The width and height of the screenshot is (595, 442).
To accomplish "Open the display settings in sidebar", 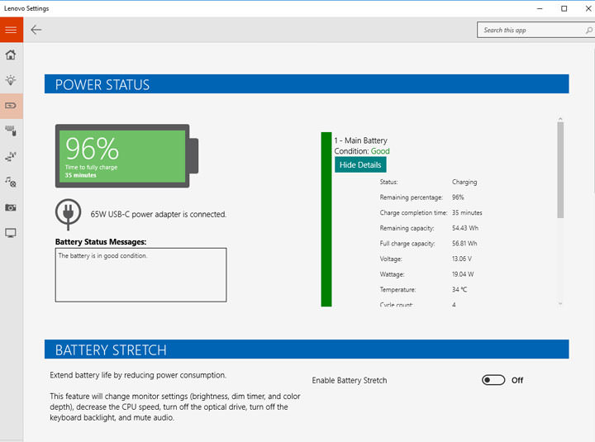I will [11, 233].
